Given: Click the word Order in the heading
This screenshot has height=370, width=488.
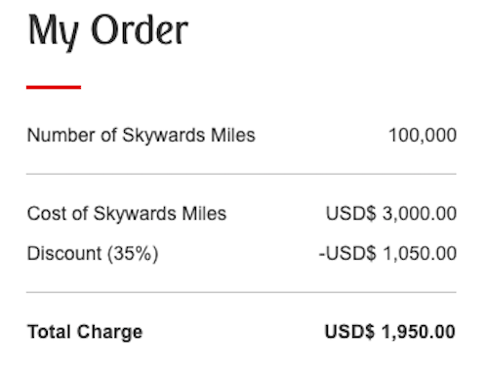Looking at the screenshot, I should 140,29.
